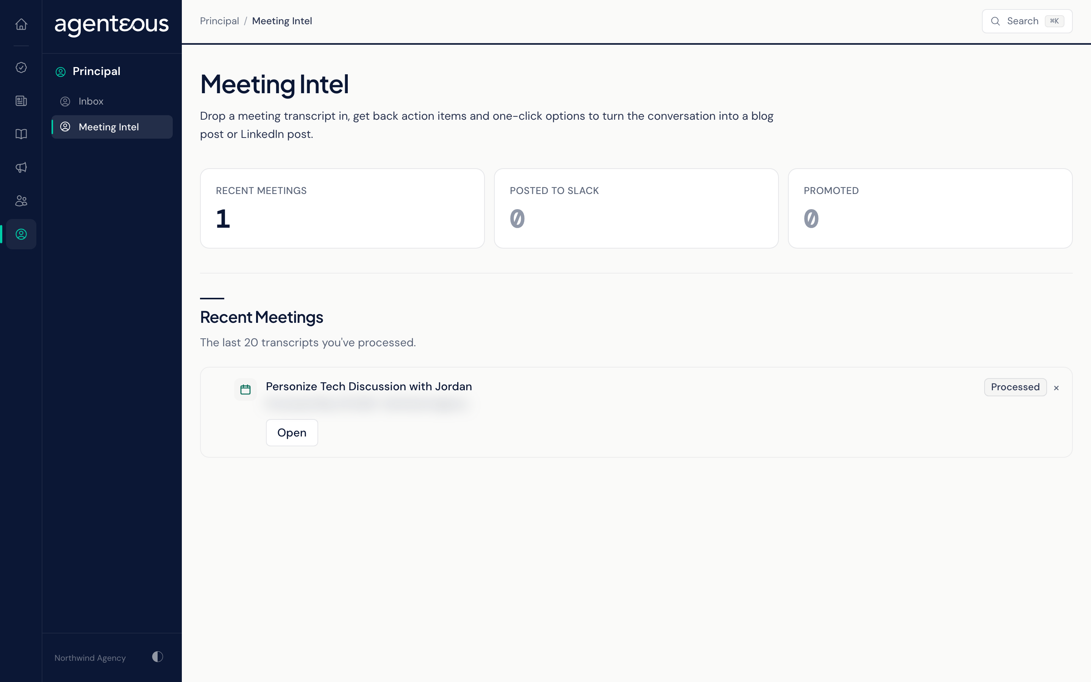The width and height of the screenshot is (1091, 682).
Task: Select Meeting Intel in sidebar menu
Action: point(112,127)
